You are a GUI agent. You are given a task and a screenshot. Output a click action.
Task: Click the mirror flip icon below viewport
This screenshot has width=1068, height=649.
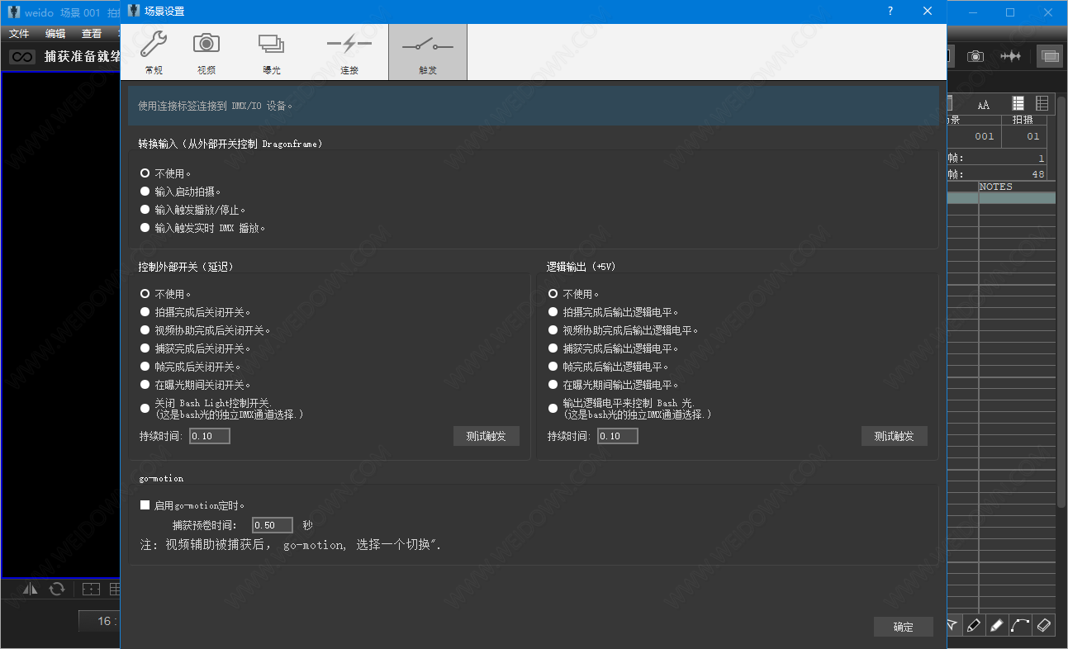(31, 589)
